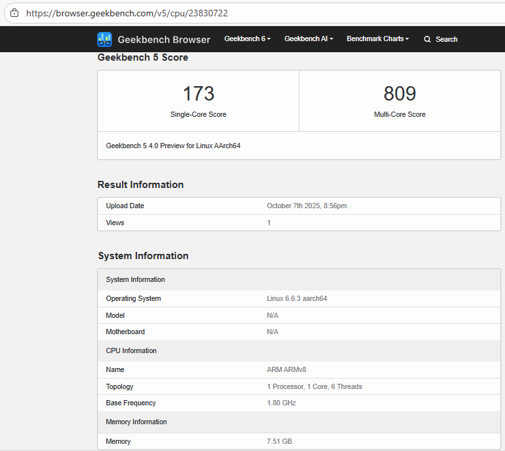Viewport: 505px width, 451px height.
Task: Click the Views row label
Action: tap(115, 223)
